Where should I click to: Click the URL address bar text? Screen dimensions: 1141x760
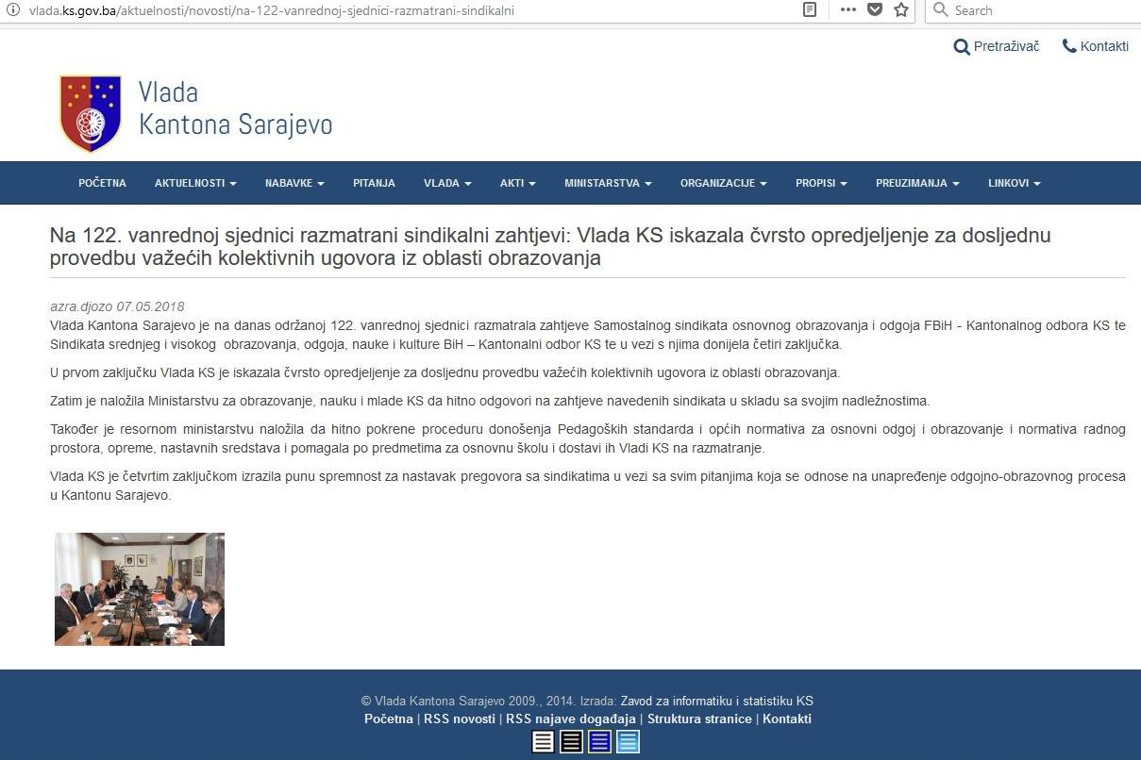272,10
